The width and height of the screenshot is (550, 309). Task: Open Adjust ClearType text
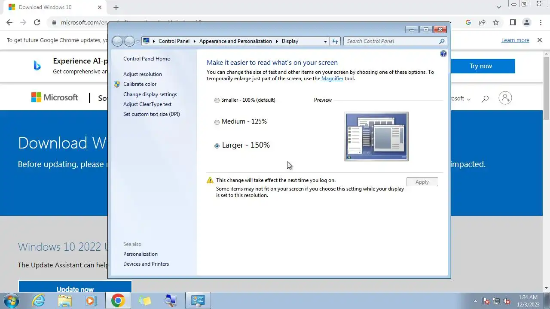click(147, 104)
